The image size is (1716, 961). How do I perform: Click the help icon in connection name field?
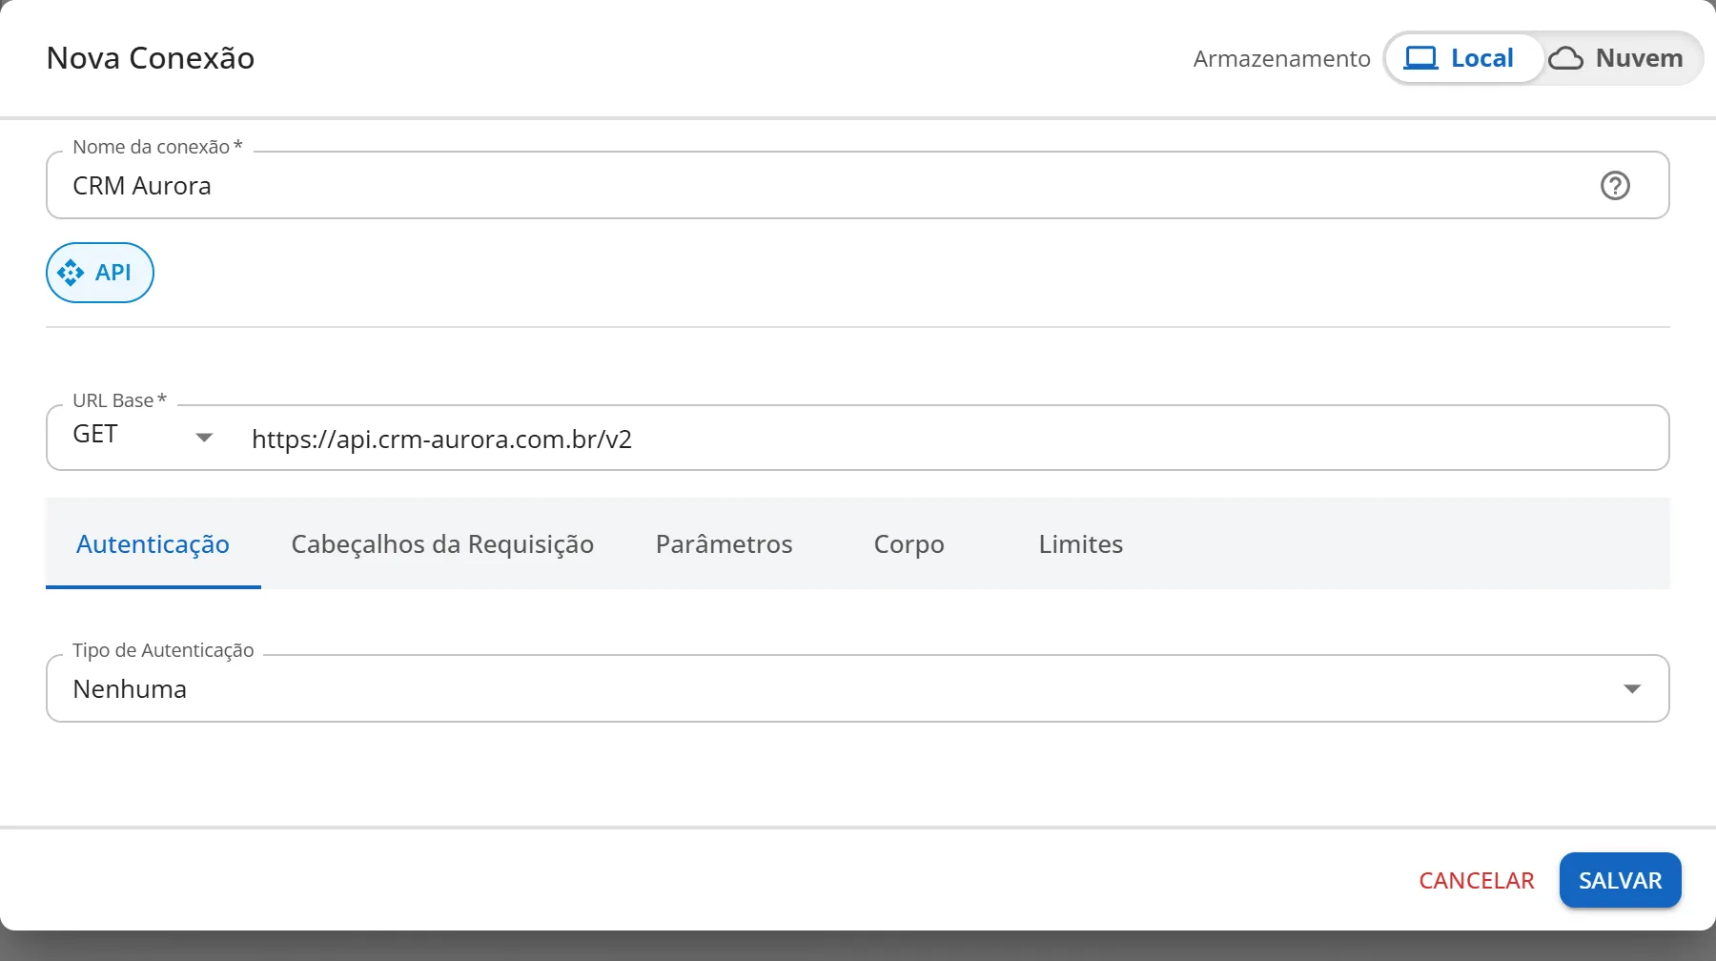tap(1615, 185)
